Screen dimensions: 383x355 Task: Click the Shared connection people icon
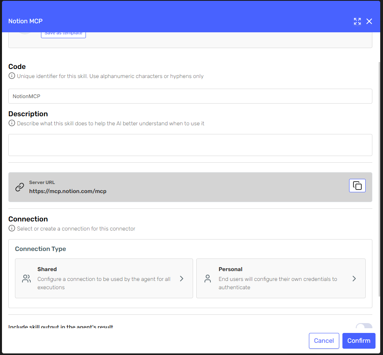pos(26,279)
